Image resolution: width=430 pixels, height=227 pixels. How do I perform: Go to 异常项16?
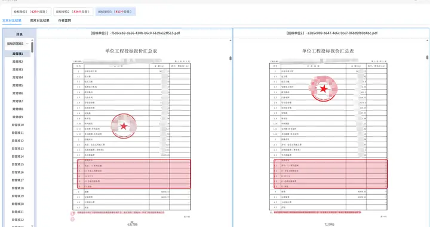coord(17,173)
